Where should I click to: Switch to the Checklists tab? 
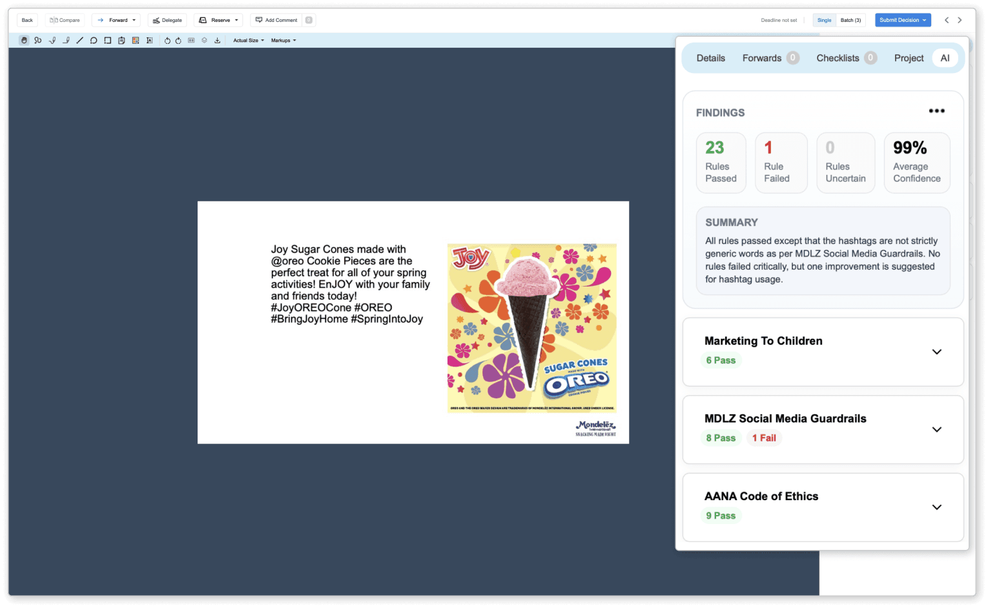[846, 58]
